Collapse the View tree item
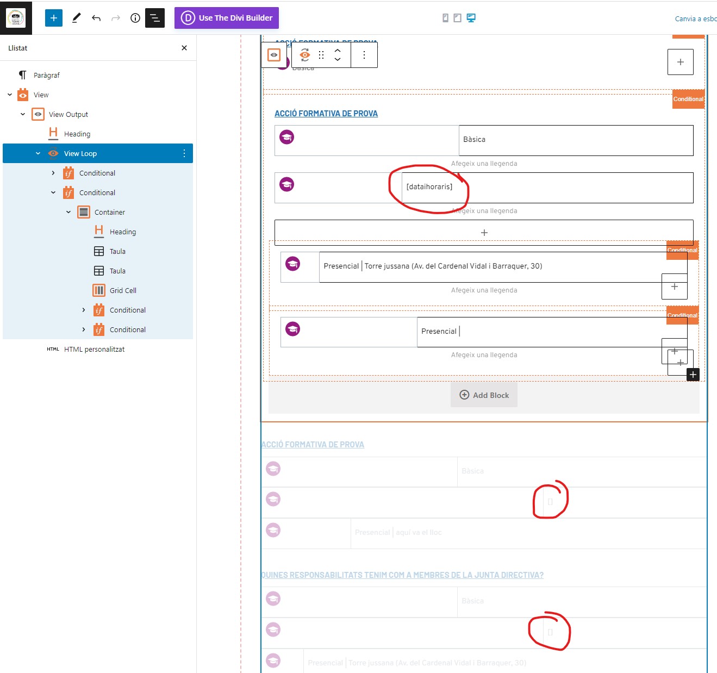 [x=10, y=95]
